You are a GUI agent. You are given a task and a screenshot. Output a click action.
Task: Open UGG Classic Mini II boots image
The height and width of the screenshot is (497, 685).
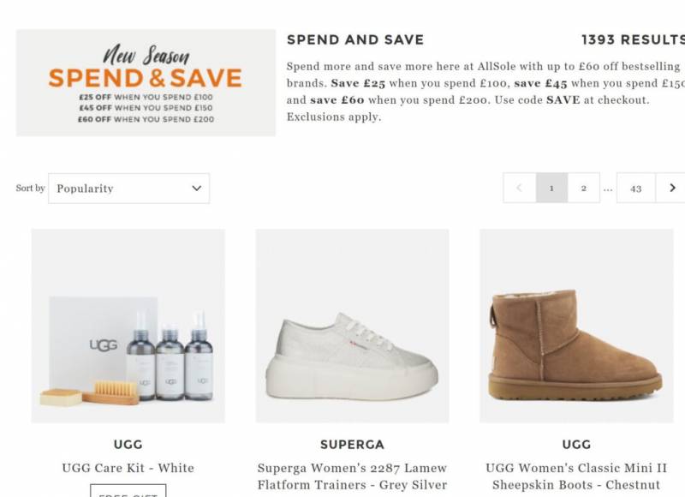[576, 326]
